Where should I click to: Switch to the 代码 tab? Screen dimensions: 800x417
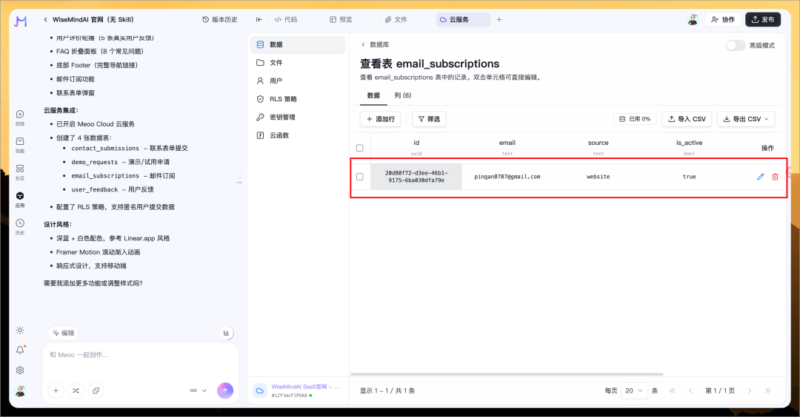(x=286, y=20)
